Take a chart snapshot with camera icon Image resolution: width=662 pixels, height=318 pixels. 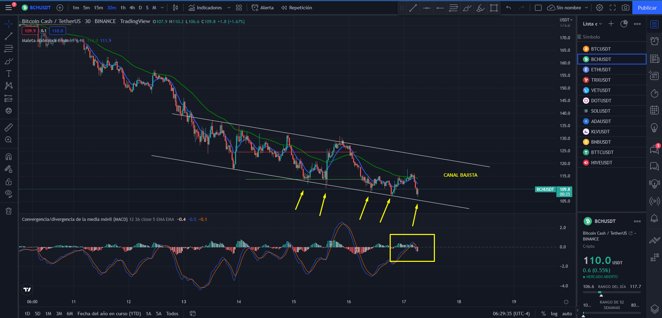pos(625,8)
